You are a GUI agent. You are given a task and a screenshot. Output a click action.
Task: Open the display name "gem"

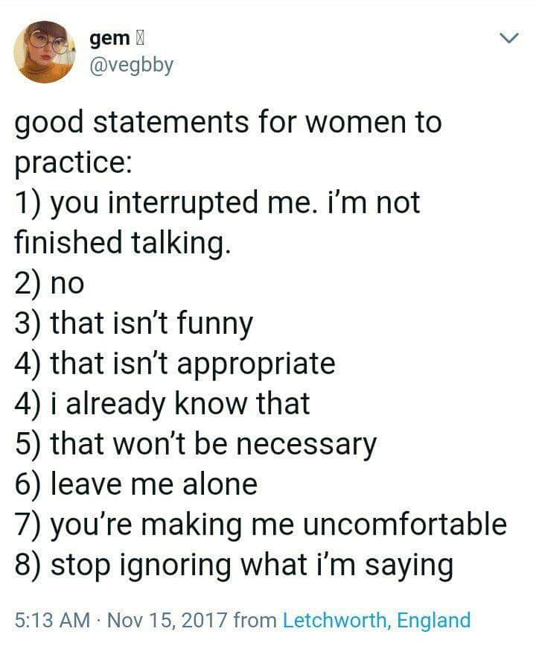[107, 38]
